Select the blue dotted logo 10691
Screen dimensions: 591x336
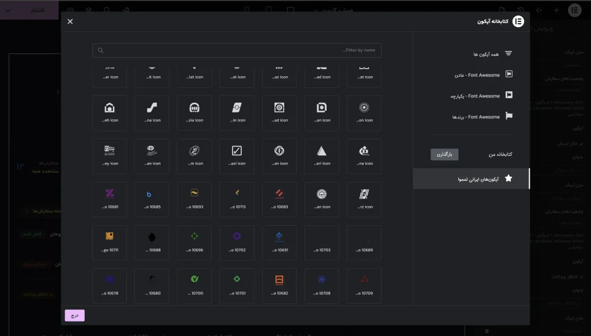279,243
